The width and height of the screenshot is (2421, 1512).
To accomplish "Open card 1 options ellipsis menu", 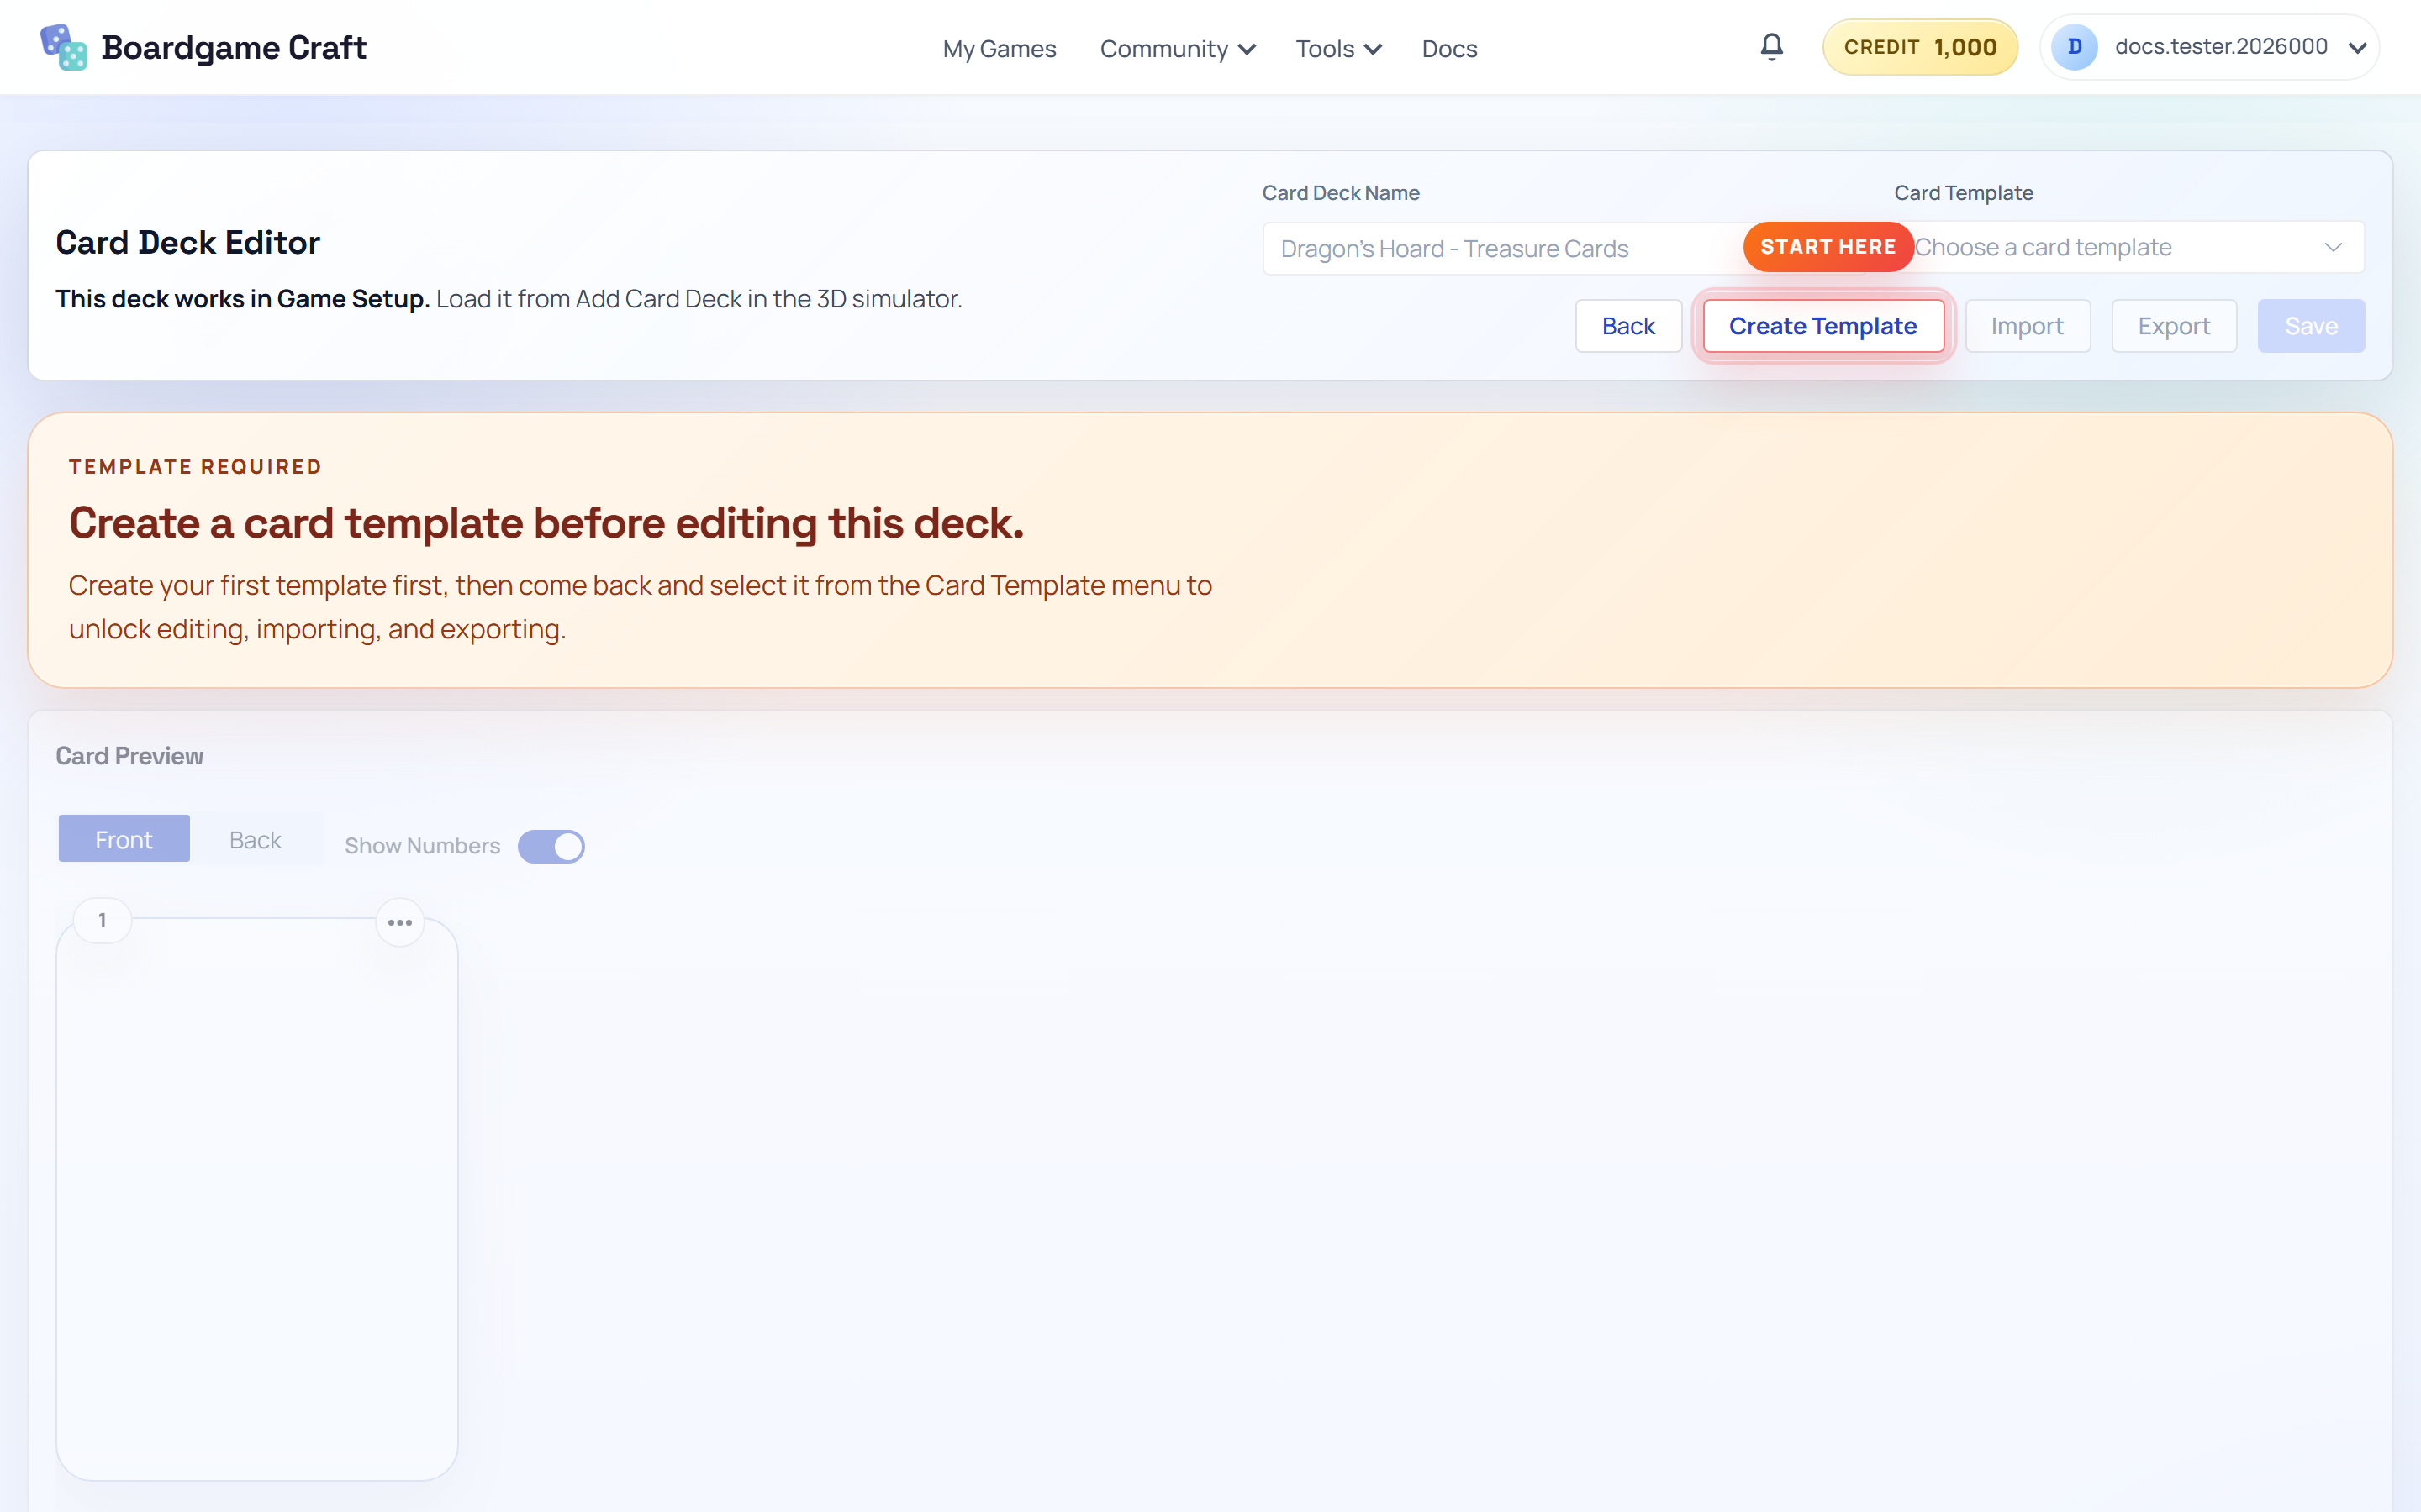I will (400, 922).
